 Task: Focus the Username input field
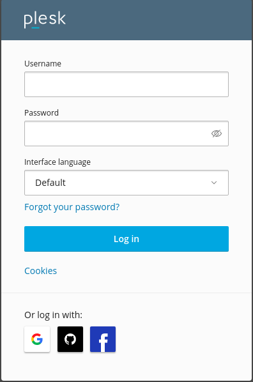point(126,84)
